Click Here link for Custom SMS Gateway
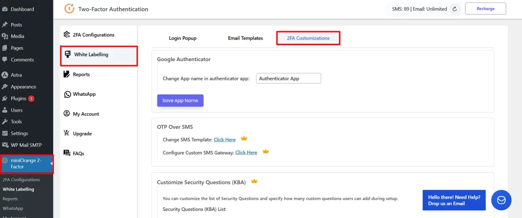 coord(246,152)
